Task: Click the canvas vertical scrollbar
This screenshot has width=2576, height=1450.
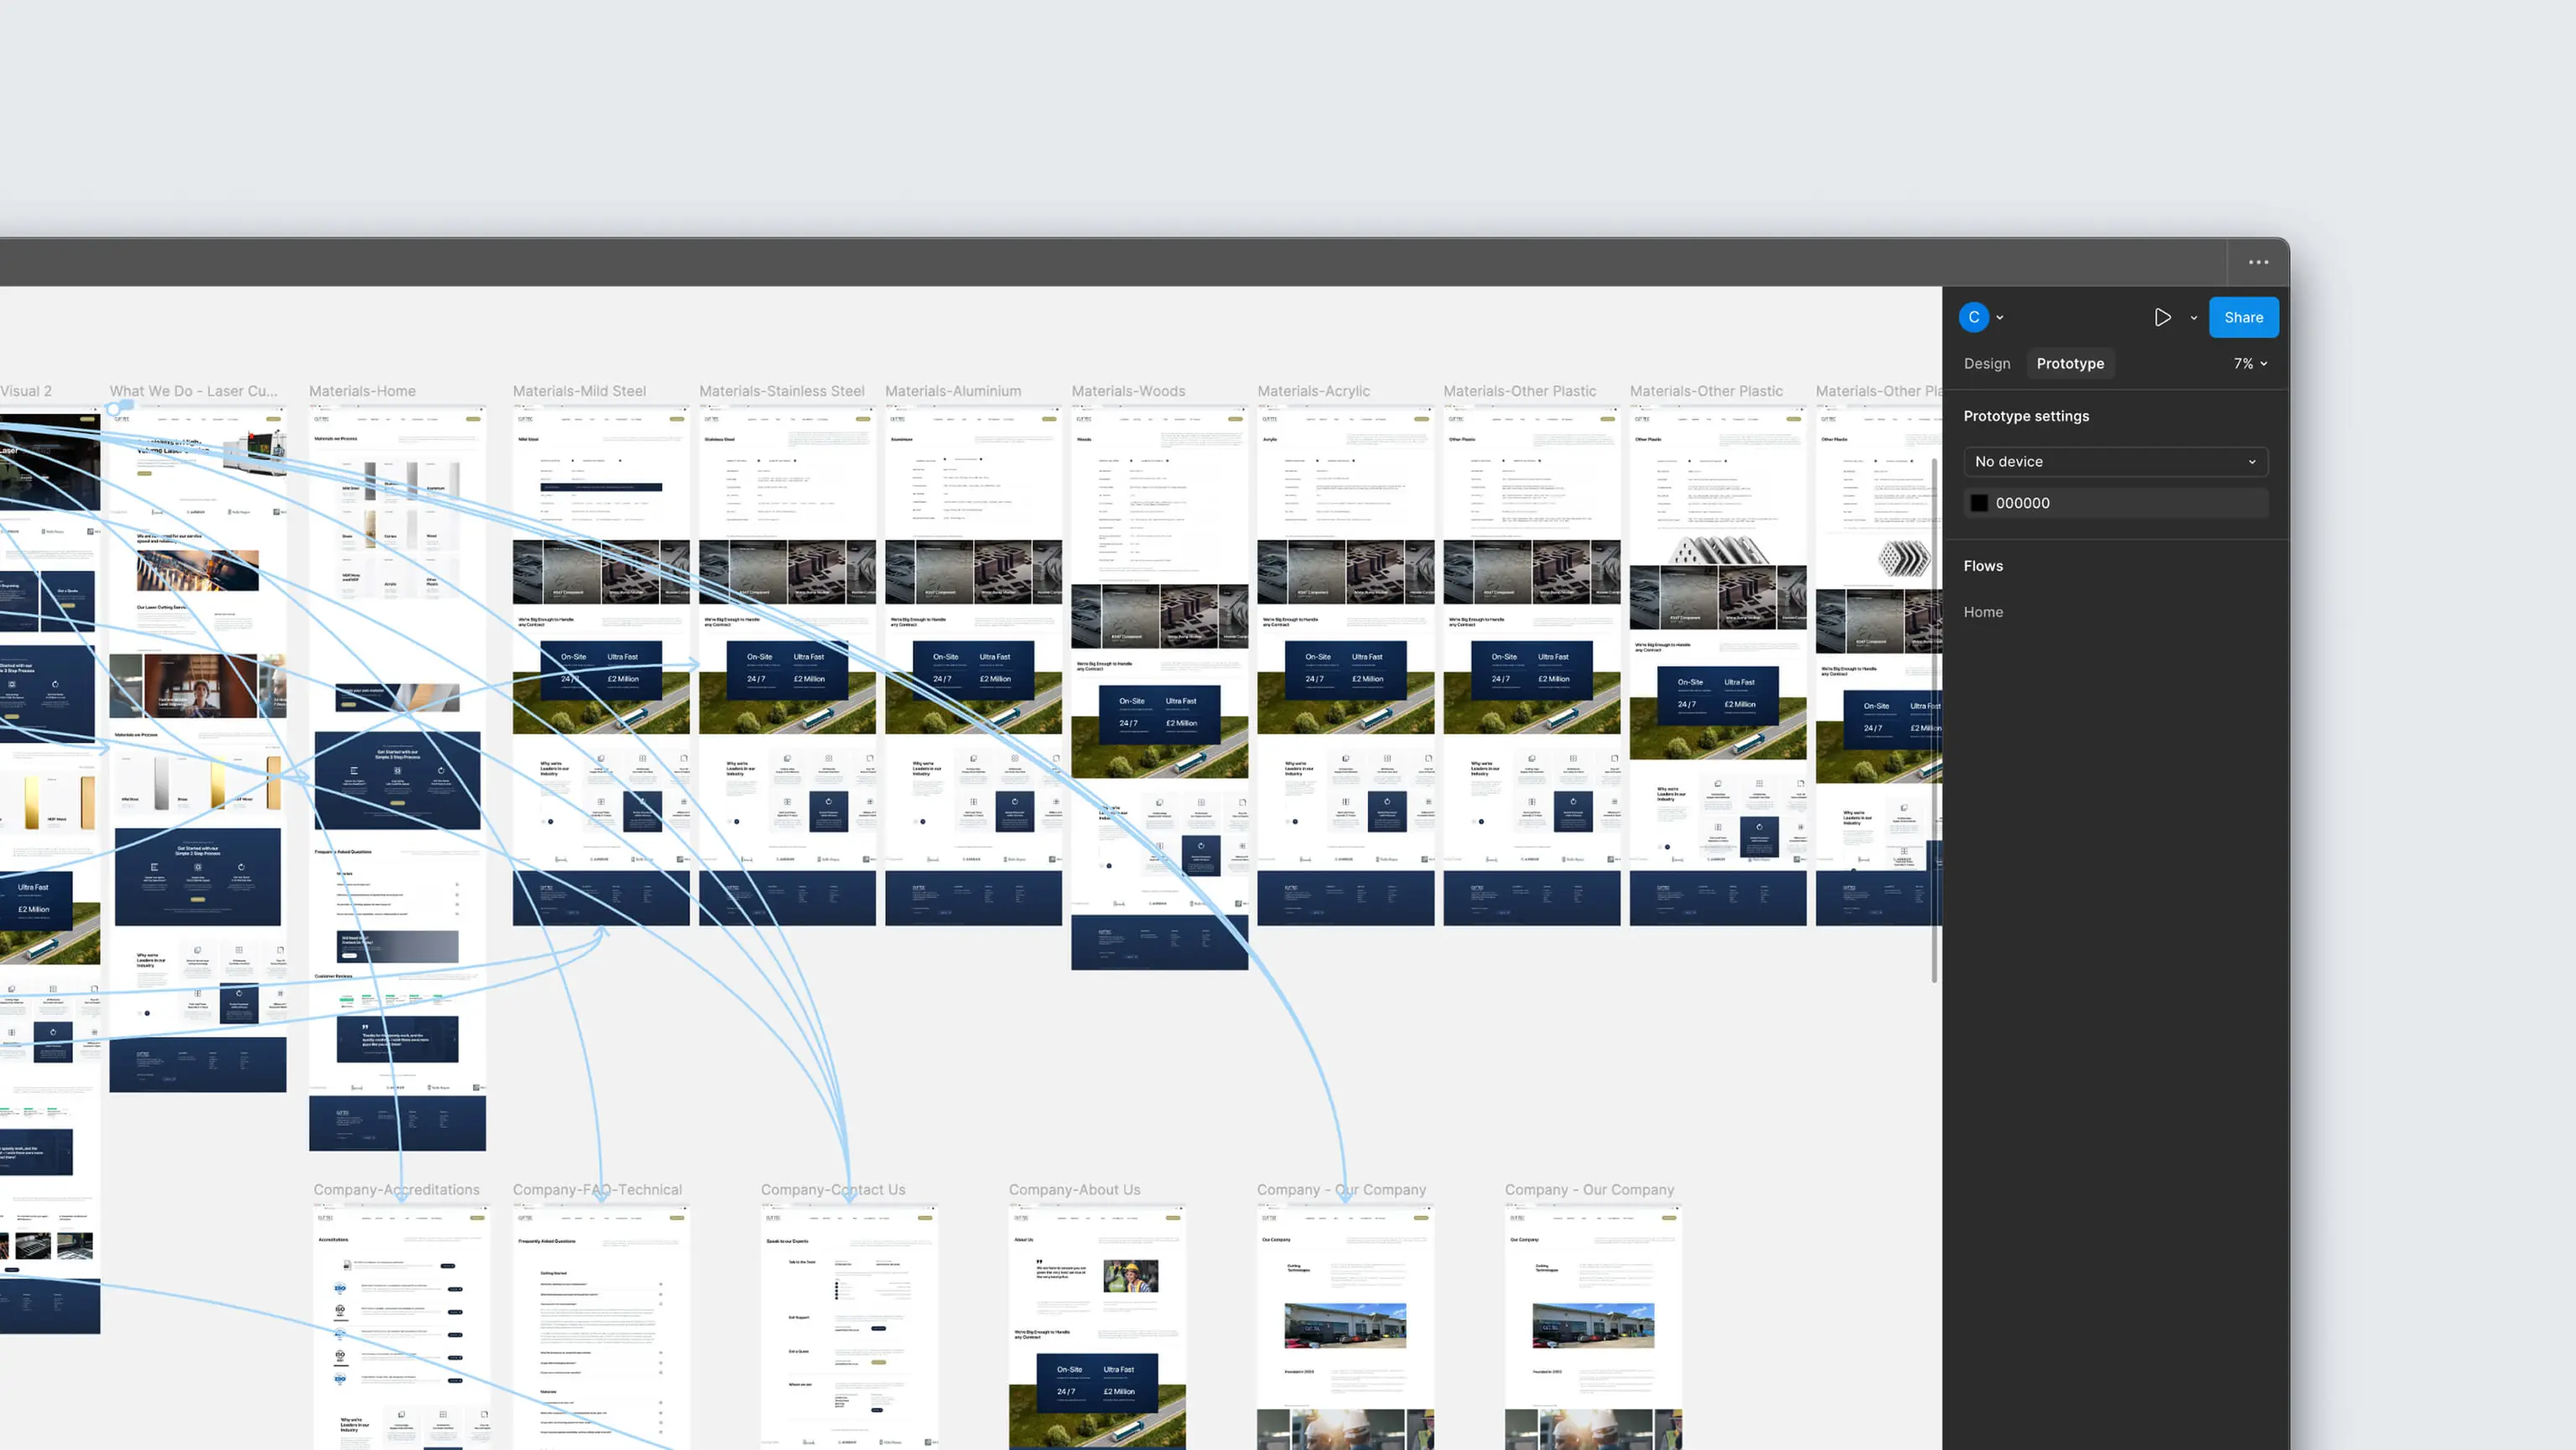Action: [1934, 719]
